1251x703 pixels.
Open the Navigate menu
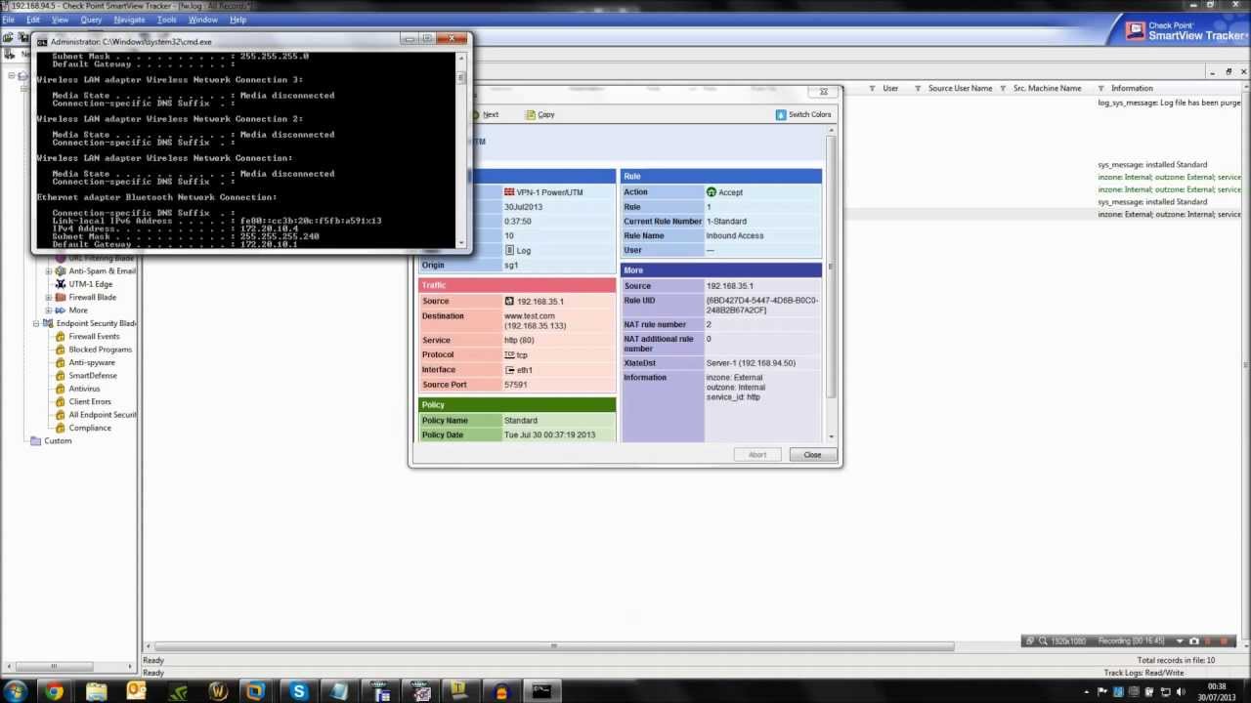pos(129,20)
